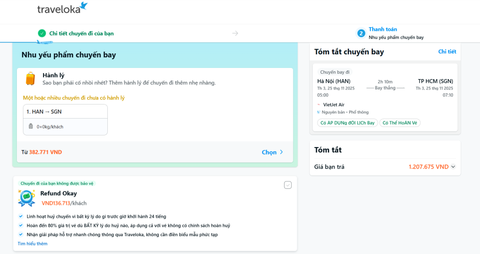480x254 pixels.
Task: Go to the Thanh toán step
Action: [x=382, y=29]
